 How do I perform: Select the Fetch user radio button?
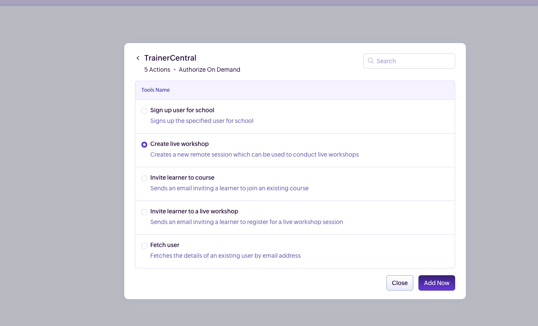click(144, 246)
